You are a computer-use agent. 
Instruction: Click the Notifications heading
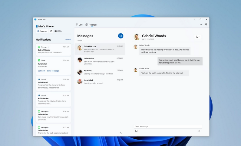(x=43, y=40)
